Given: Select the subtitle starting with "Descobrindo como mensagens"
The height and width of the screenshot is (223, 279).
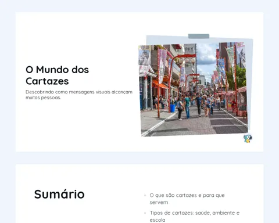Looking at the screenshot, I should (79, 95).
